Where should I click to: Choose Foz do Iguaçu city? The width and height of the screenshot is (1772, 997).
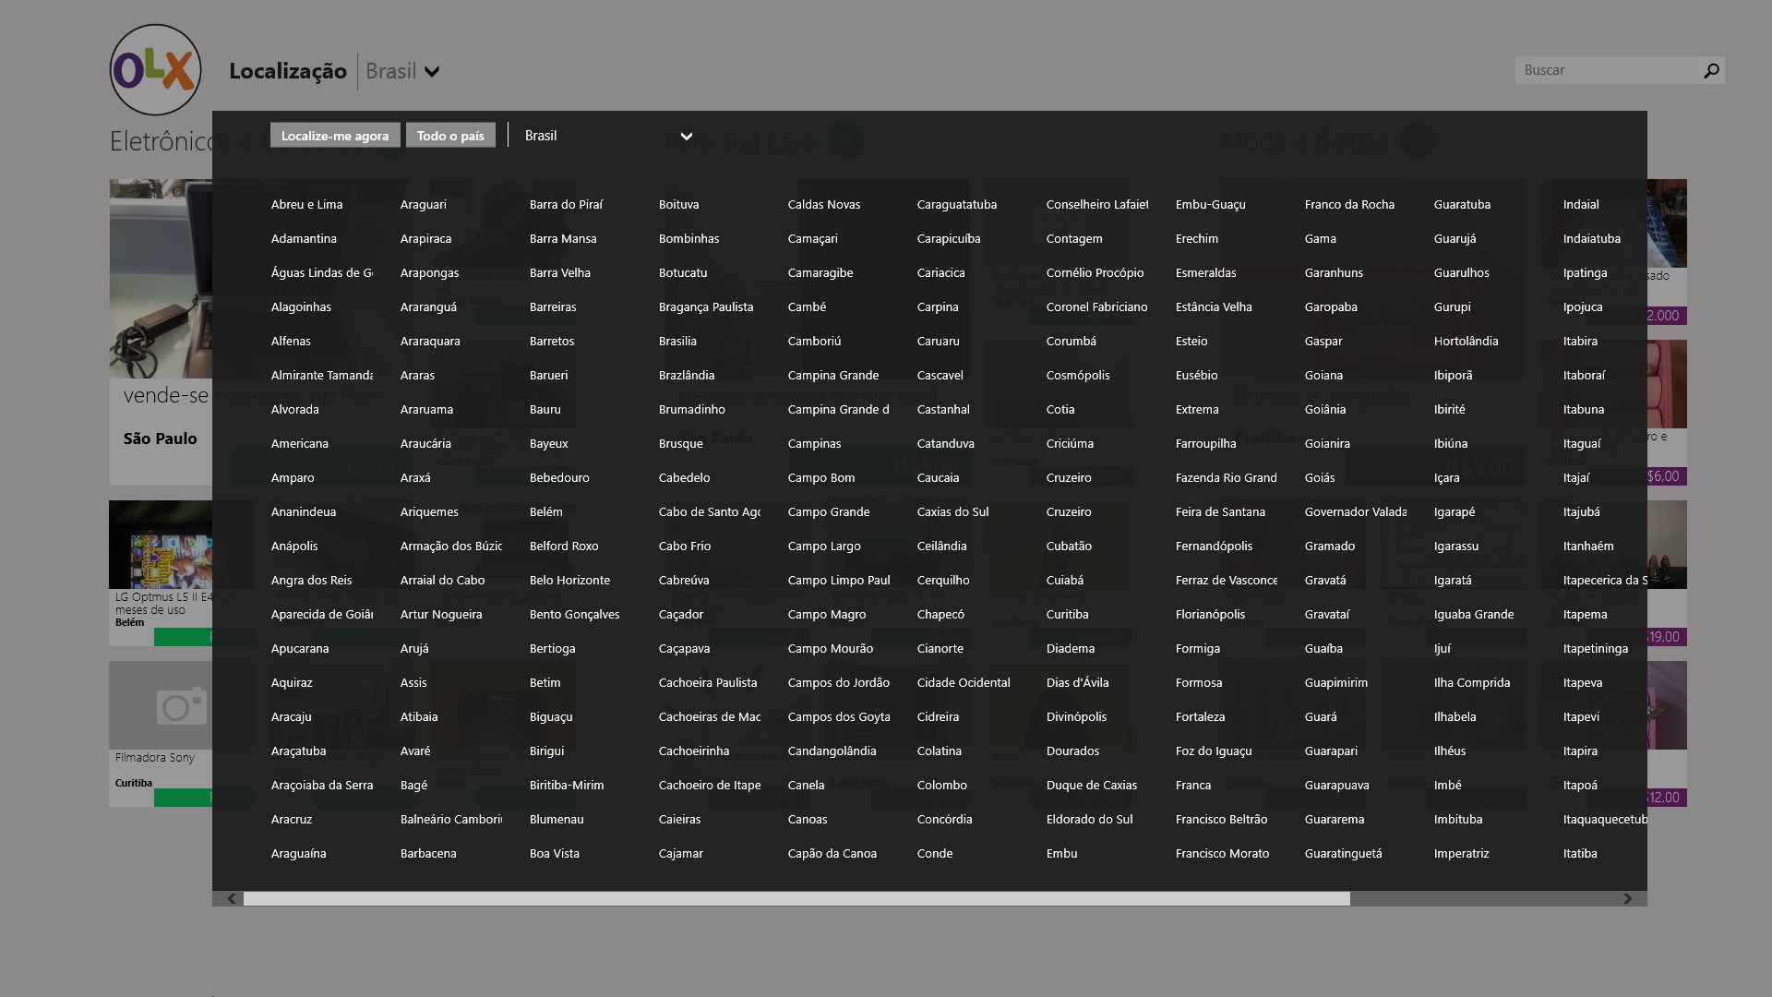coord(1214,751)
